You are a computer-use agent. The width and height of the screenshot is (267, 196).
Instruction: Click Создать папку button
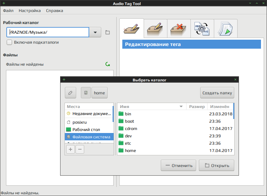(217, 93)
